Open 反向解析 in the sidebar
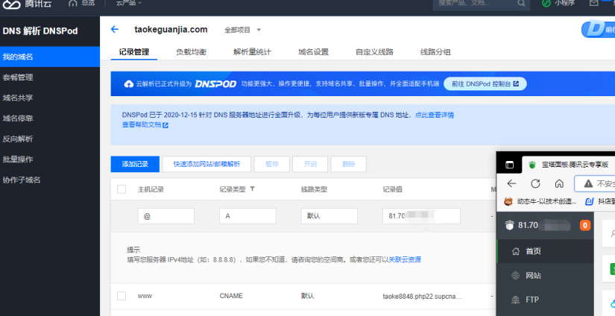Screen dimensions: 615x316 (x=50, y=139)
